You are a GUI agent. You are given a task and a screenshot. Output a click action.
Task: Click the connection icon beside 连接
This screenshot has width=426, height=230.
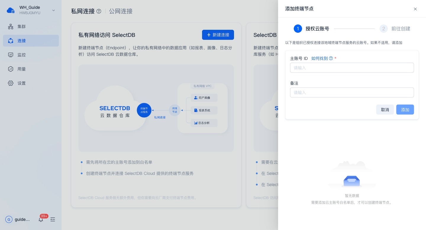point(11,41)
